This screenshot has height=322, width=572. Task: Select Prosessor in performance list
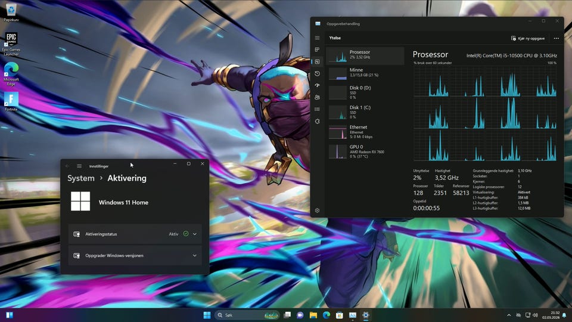365,56
